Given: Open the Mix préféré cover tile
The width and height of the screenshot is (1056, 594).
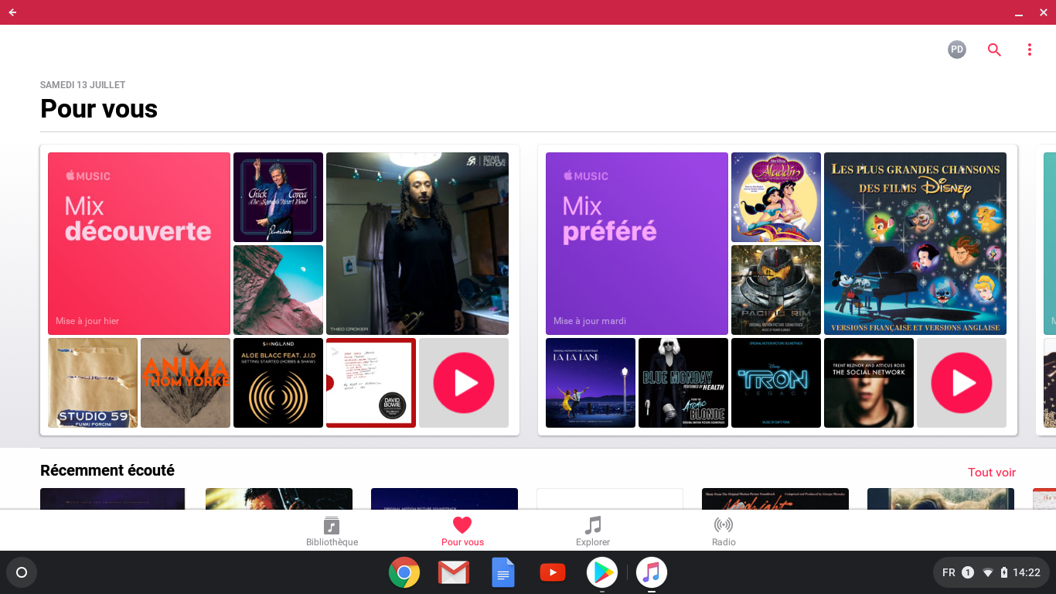Looking at the screenshot, I should tap(637, 244).
